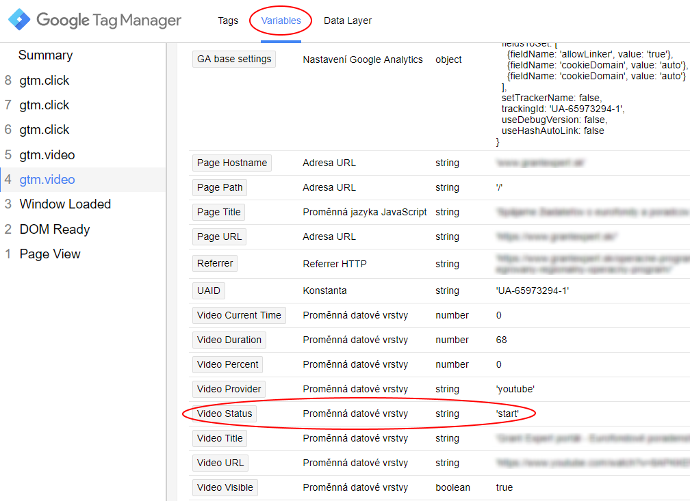Open the Tags tab
The width and height of the screenshot is (690, 501).
[228, 21]
